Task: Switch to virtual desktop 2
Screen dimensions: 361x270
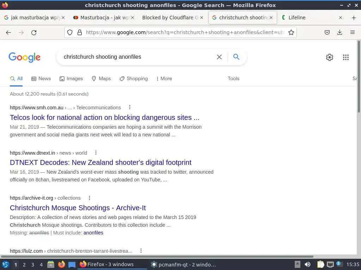Action: [24, 265]
